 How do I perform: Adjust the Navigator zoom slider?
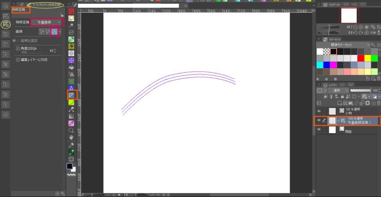click(328, 27)
